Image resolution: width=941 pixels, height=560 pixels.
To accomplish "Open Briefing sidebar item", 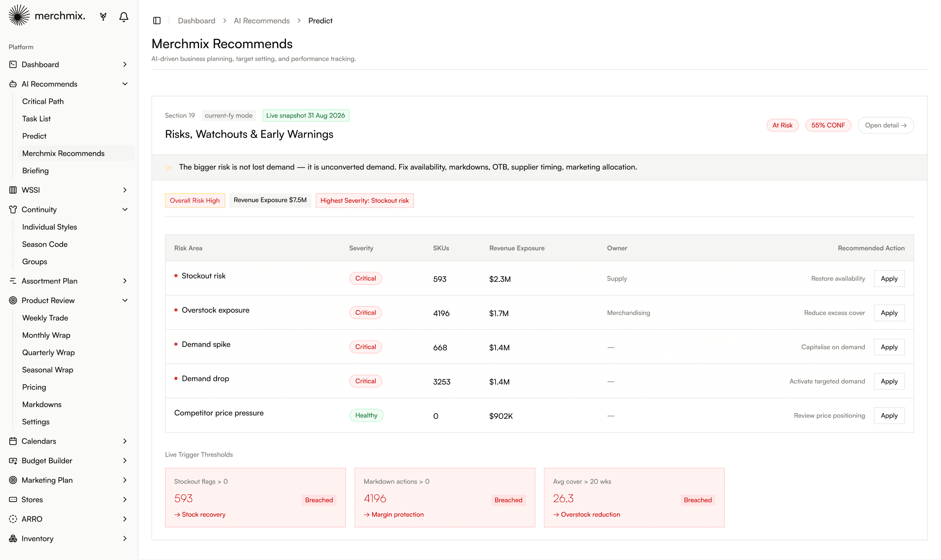I will pyautogui.click(x=76, y=170).
